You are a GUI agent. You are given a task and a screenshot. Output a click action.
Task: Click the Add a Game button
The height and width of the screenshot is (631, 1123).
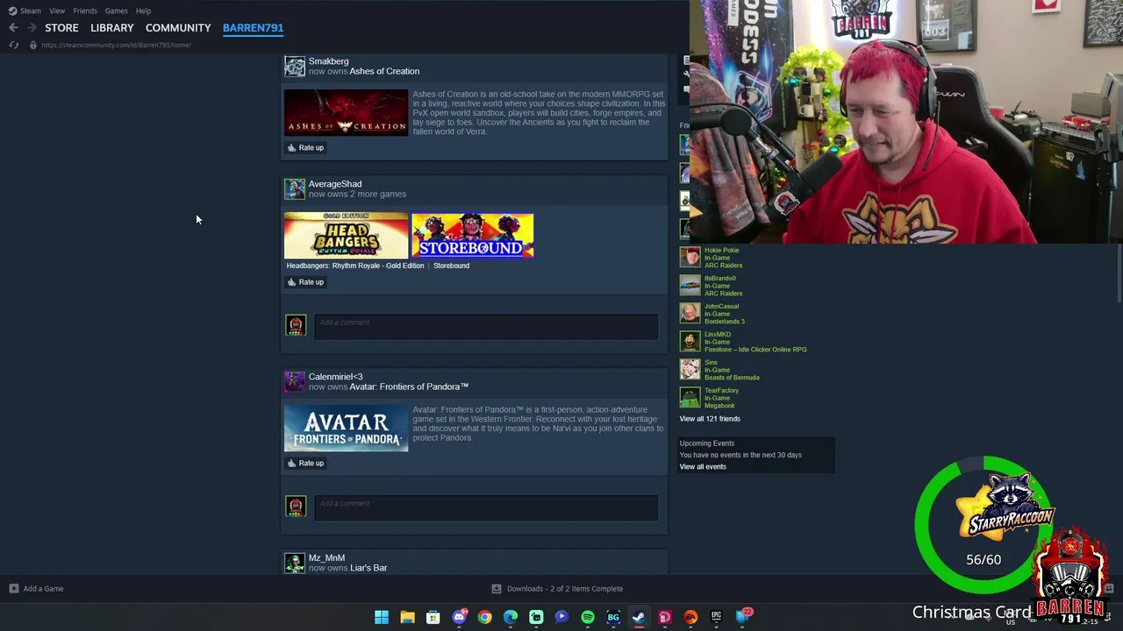[x=36, y=589]
